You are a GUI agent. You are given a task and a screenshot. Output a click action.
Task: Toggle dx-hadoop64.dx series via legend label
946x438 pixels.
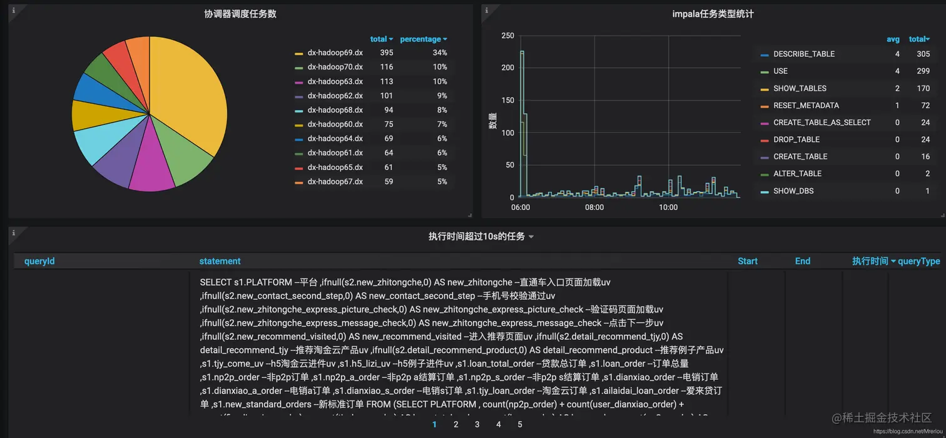(x=335, y=139)
